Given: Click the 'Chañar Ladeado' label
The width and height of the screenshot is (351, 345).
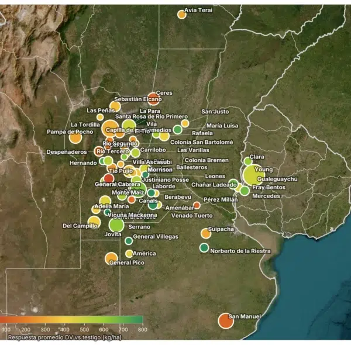Looking at the screenshot, I should (214, 185).
